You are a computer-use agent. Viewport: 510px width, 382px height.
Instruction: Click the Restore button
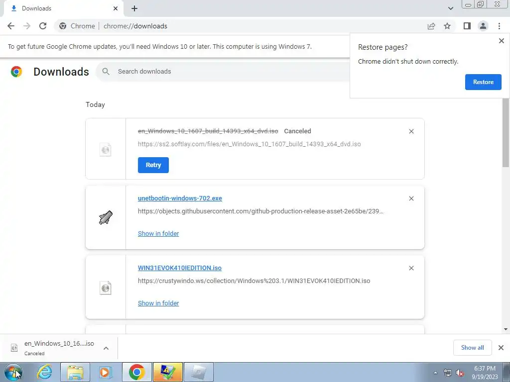483,82
